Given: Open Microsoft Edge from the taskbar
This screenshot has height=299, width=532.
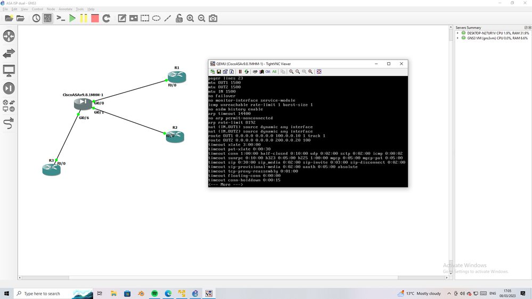Looking at the screenshot, I should click(x=168, y=294).
